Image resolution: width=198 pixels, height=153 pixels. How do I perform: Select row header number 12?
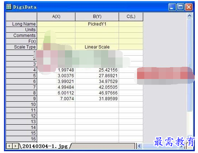click(x=22, y=116)
